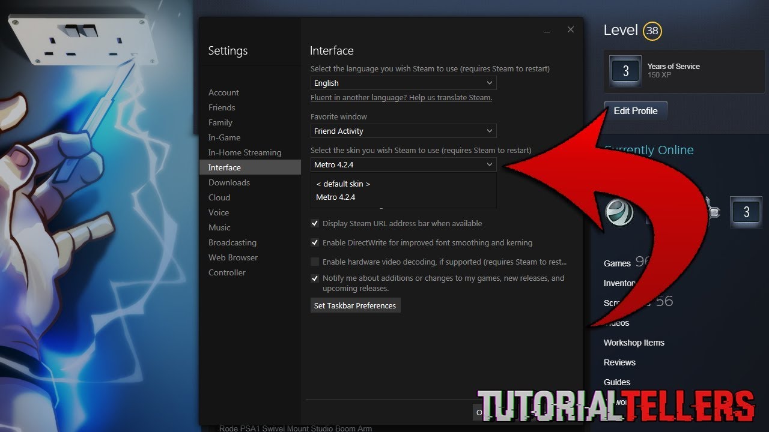Open the Account settings section

pyautogui.click(x=223, y=92)
